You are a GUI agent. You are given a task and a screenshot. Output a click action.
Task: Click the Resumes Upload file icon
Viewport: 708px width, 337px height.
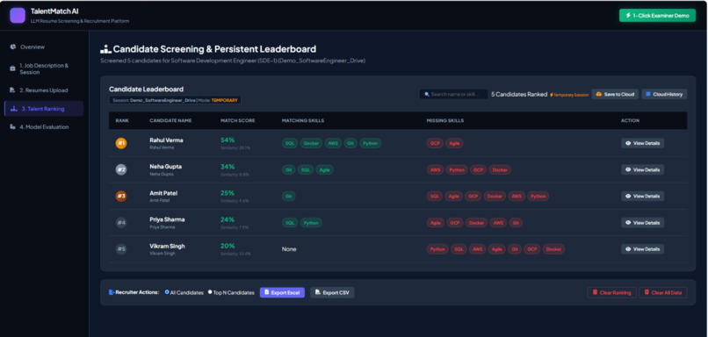click(12, 90)
